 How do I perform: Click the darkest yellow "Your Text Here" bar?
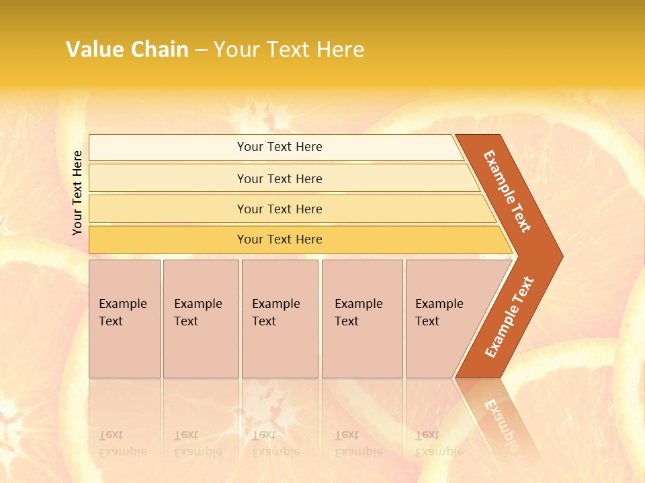[279, 239]
